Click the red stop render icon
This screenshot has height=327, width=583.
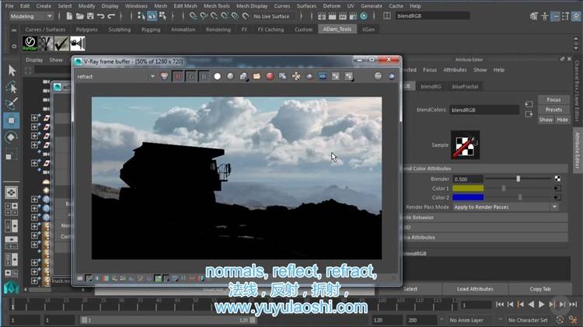(x=270, y=76)
